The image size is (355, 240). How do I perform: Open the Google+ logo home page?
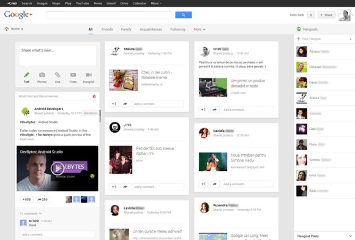tap(18, 15)
